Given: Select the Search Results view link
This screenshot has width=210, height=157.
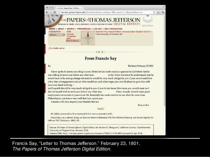Looking at the screenshot, I should tap(73, 41).
